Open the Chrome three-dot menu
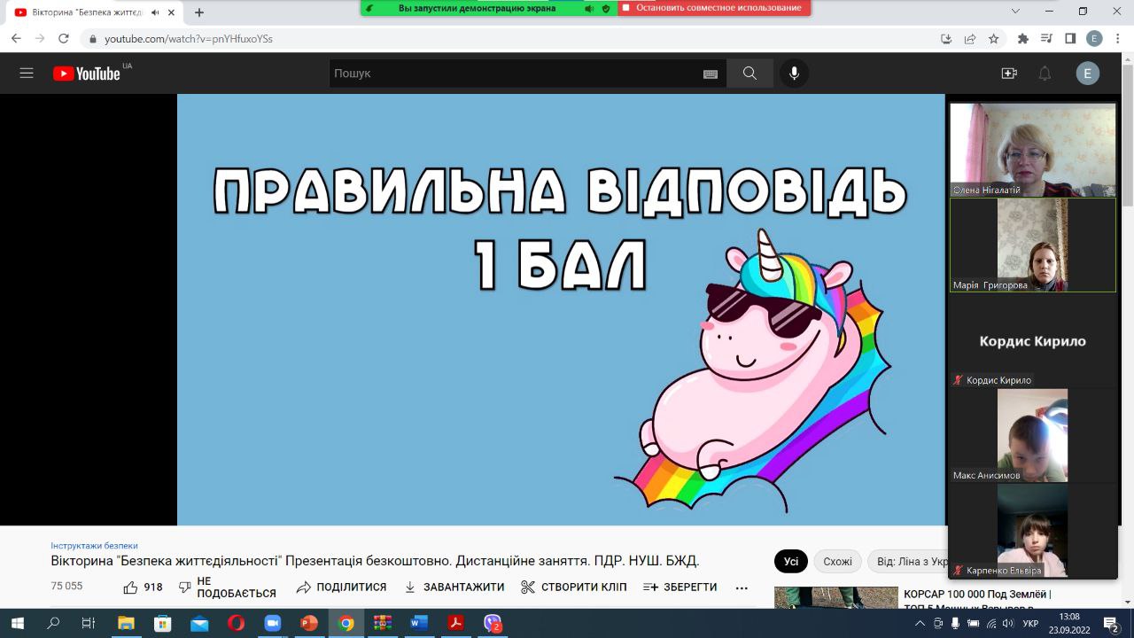The image size is (1134, 638). [1118, 39]
